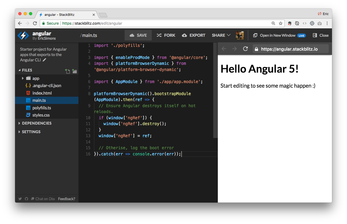The height and width of the screenshot is (224, 347).
Task: Collapse the FILES section
Action: [20, 70]
